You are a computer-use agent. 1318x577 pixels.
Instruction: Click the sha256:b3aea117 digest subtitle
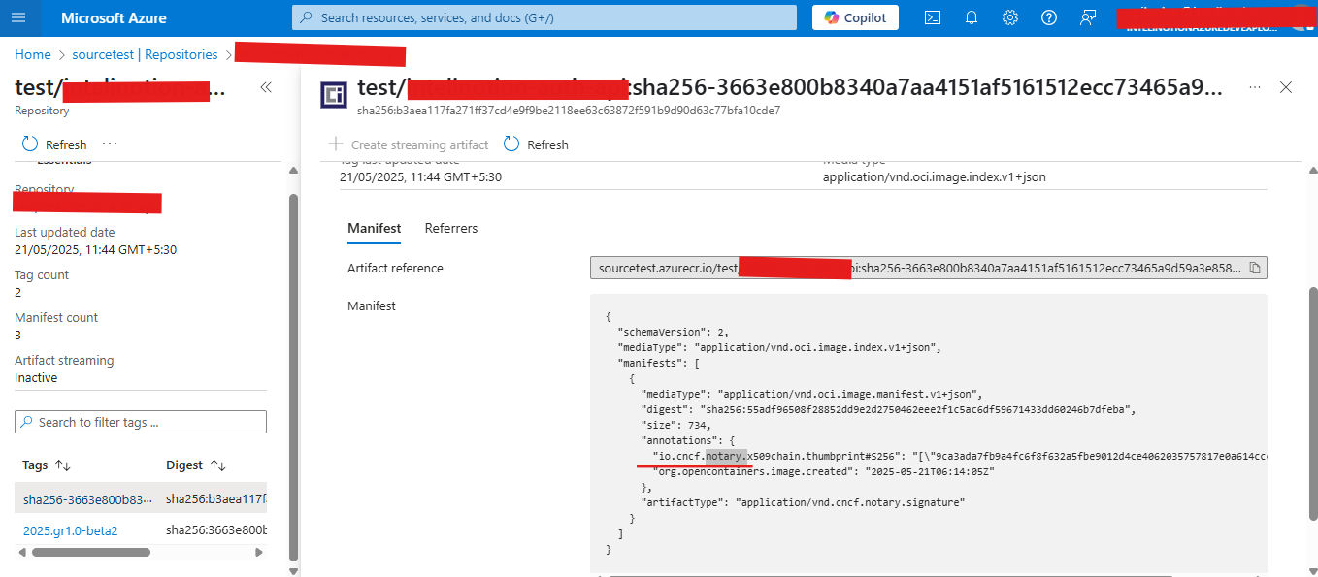coord(569,110)
